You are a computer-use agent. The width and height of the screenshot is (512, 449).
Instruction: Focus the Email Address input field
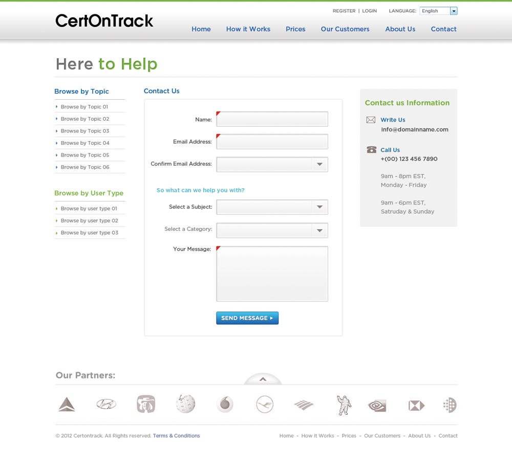[272, 142]
